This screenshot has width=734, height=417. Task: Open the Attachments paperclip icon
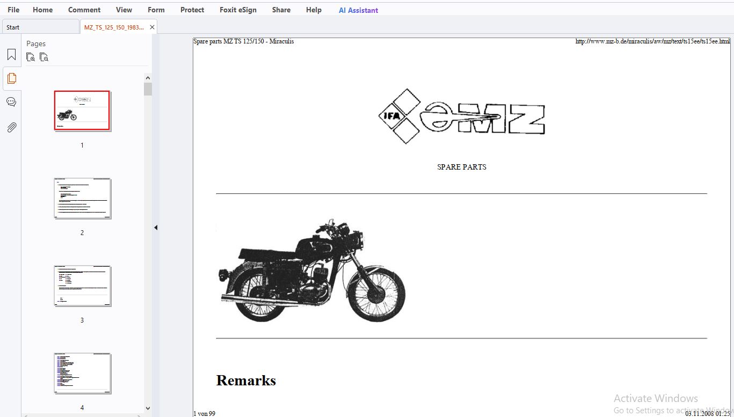[x=11, y=127]
